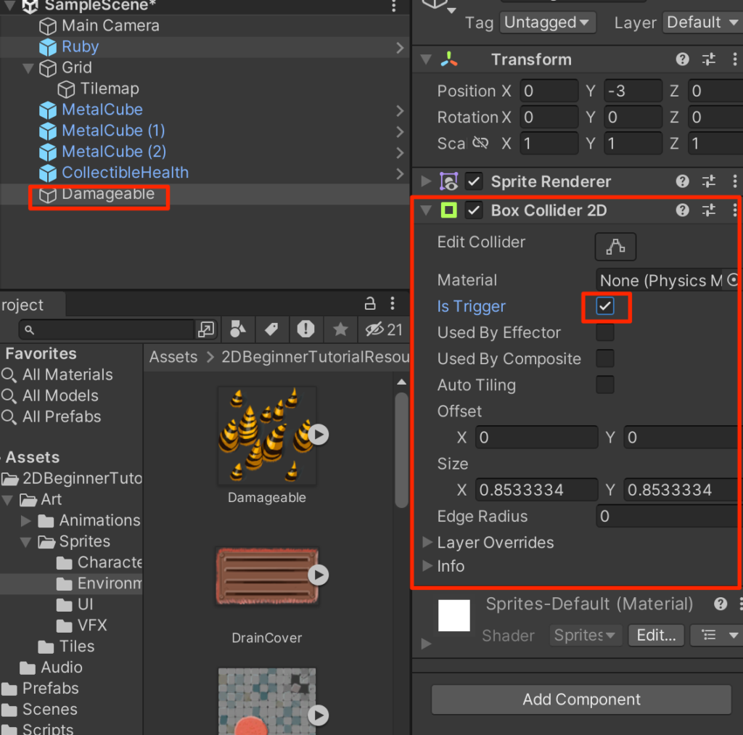Click the Edge Radius field
The width and height of the screenshot is (743, 735).
pos(669,516)
